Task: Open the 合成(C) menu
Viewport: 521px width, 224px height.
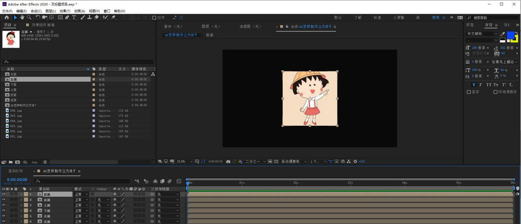Action: pos(36,11)
